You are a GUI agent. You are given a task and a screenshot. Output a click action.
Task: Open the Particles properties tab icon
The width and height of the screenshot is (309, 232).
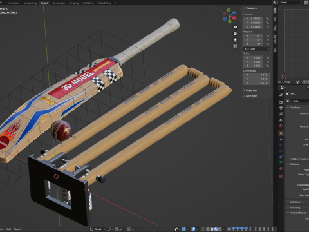281,145
